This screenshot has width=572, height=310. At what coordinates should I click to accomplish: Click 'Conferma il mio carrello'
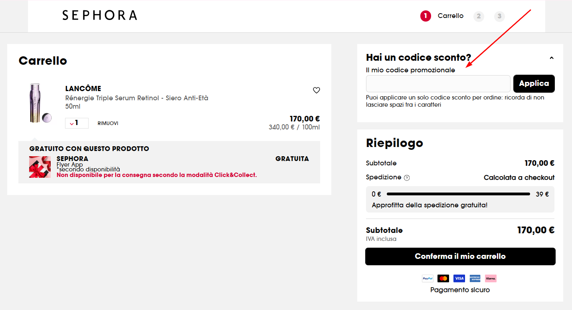(460, 256)
